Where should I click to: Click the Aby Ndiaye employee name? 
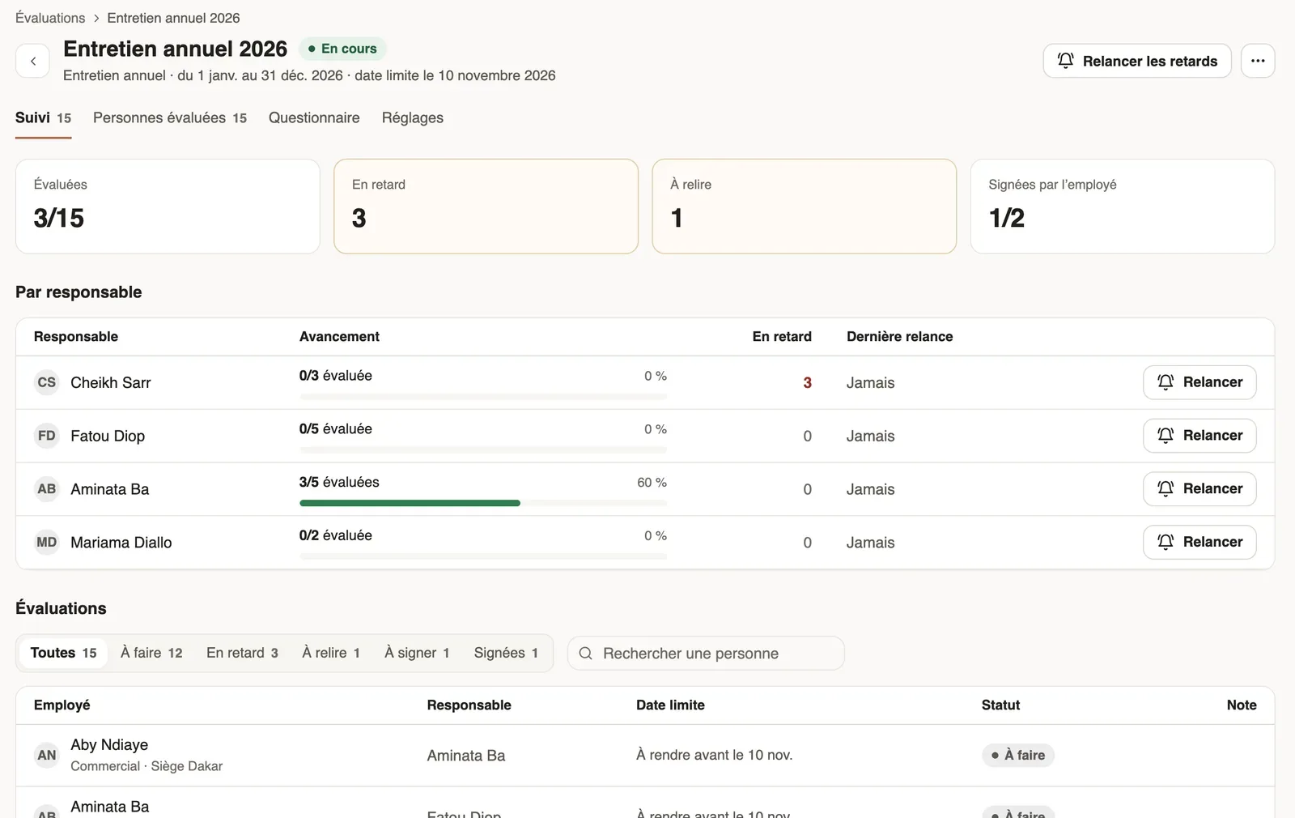(109, 744)
